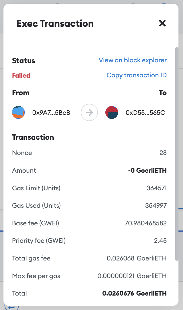Click Gas Limit value 364571
This screenshot has width=183, height=310.
157,188
